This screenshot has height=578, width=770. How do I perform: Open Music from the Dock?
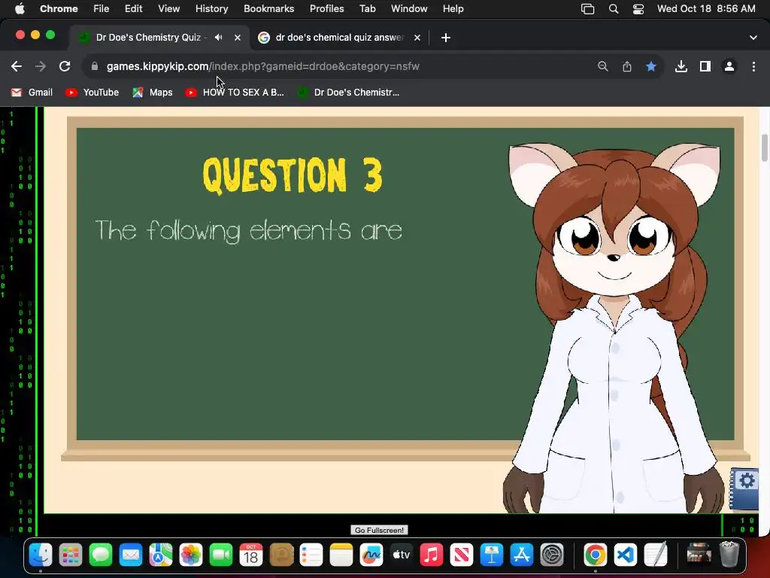432,555
